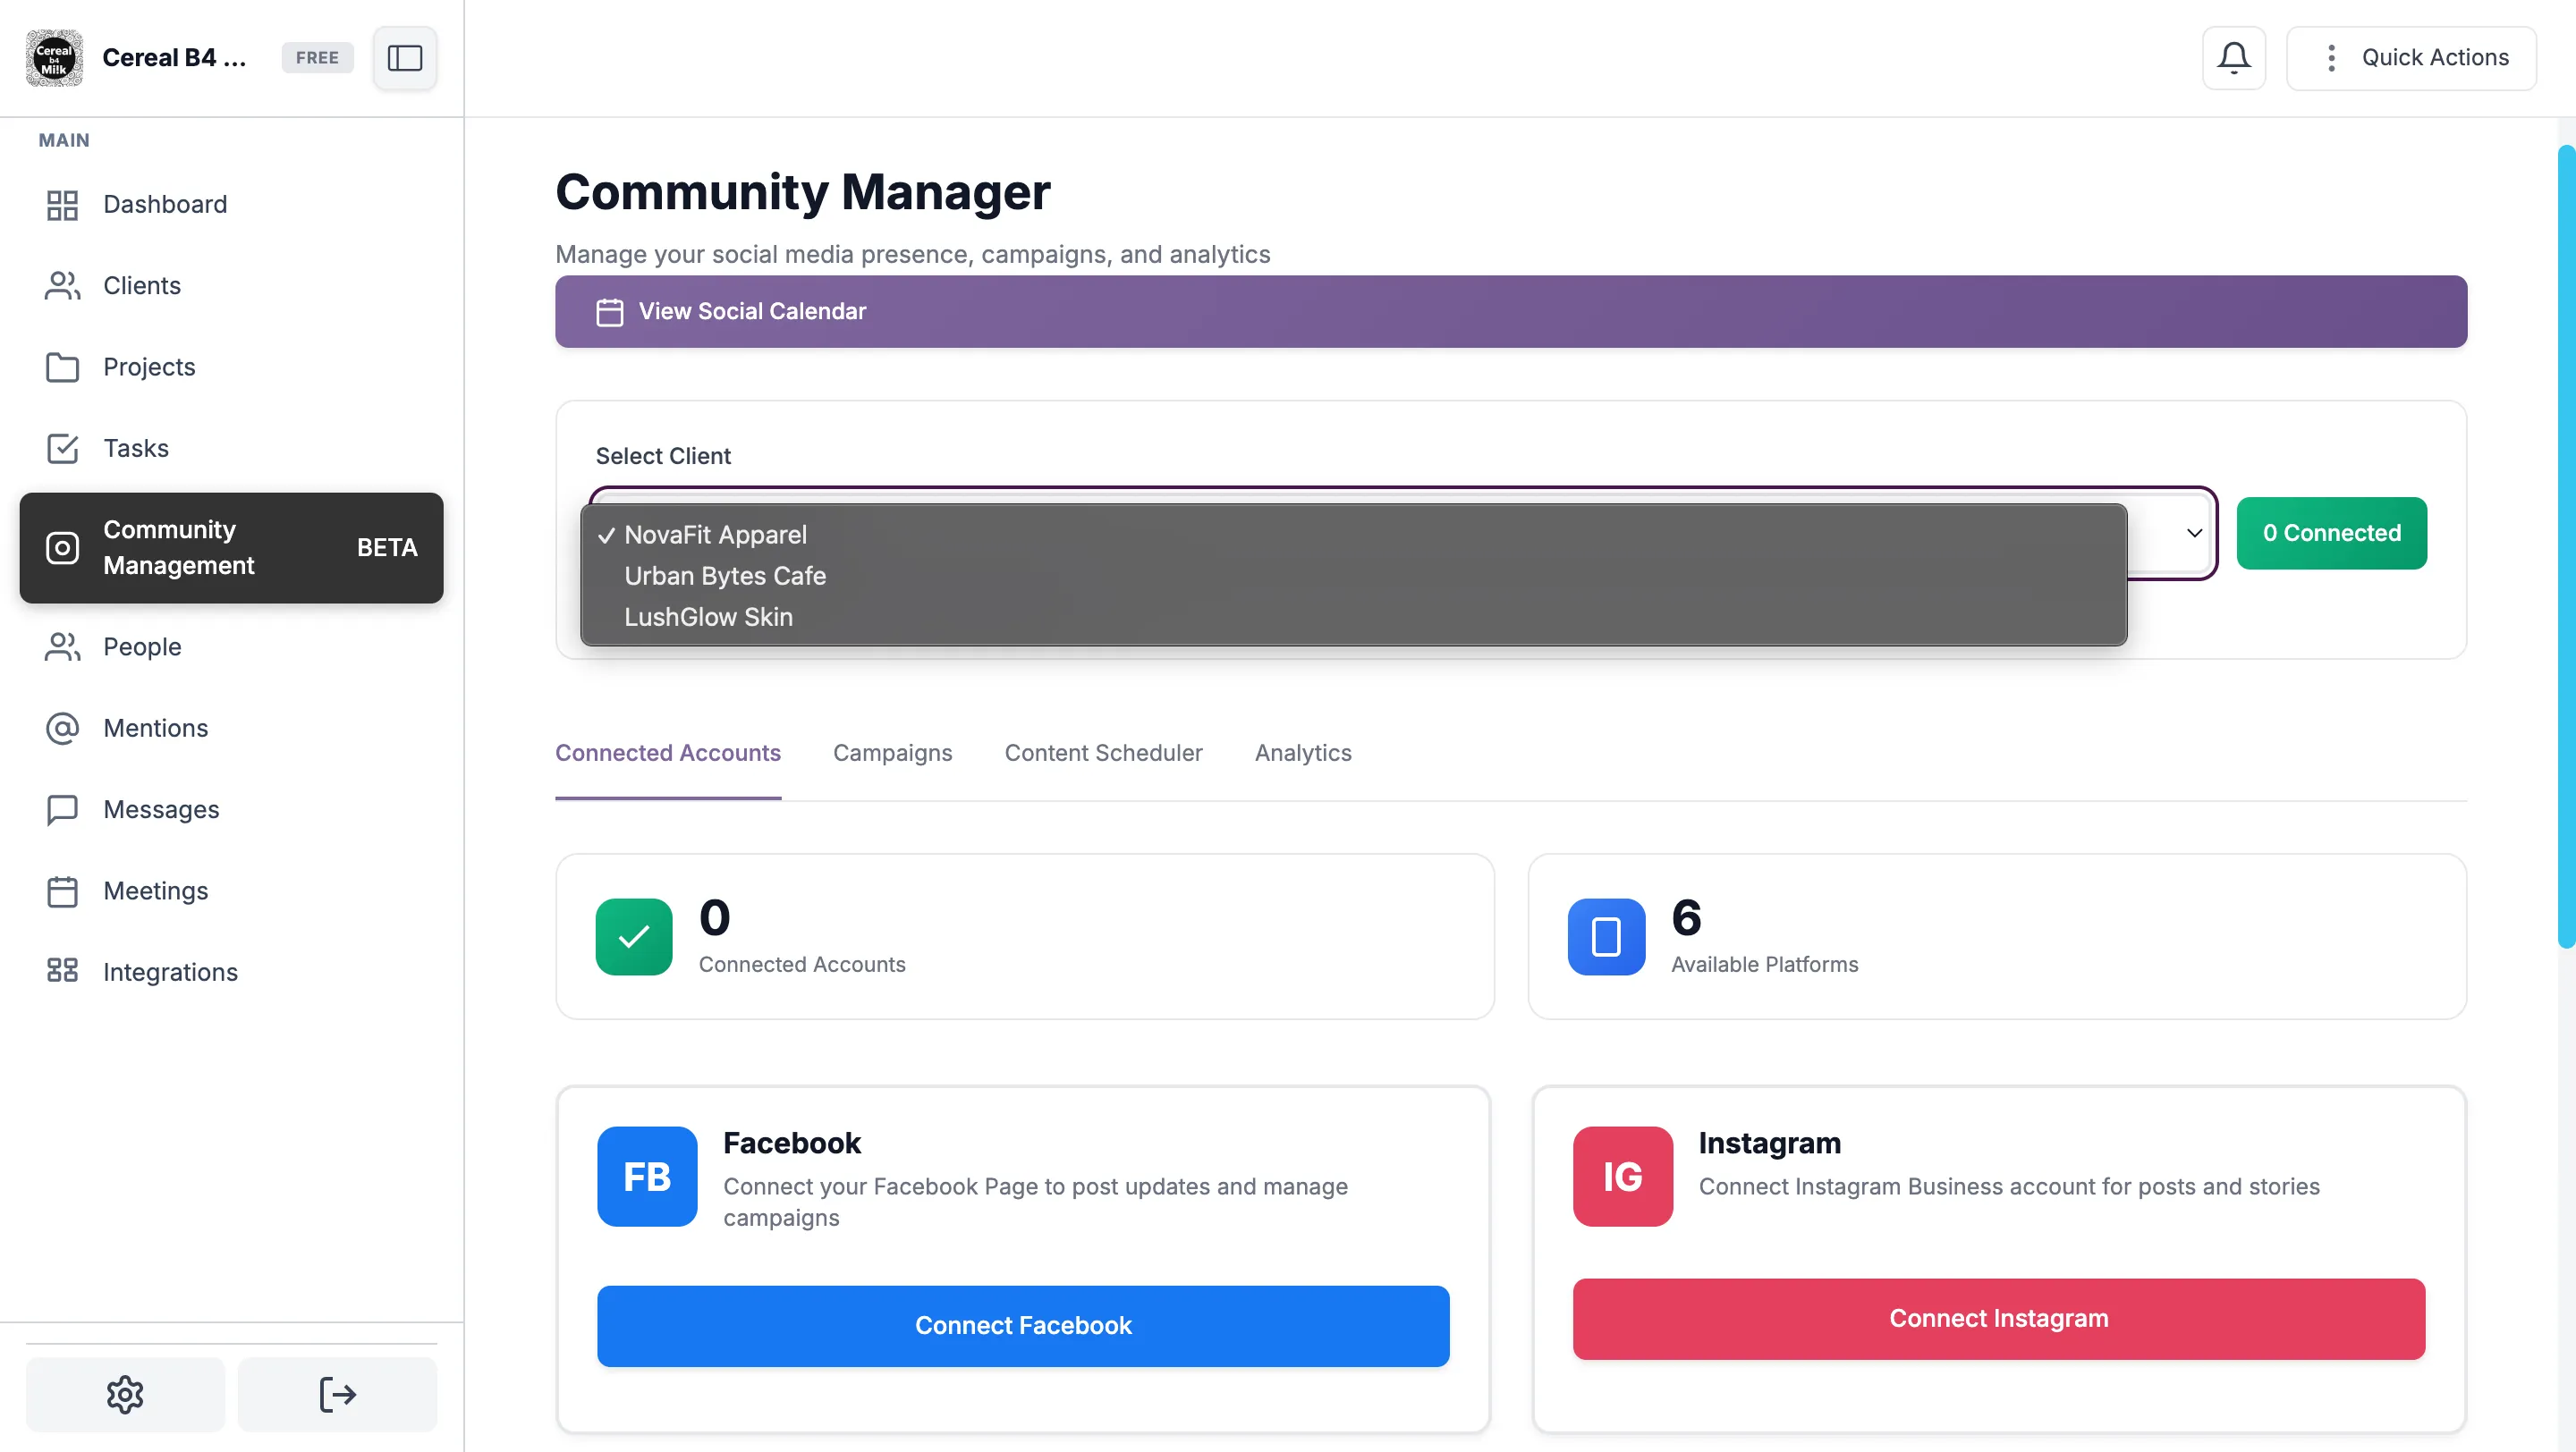Click the notification bell icon

(2233, 58)
